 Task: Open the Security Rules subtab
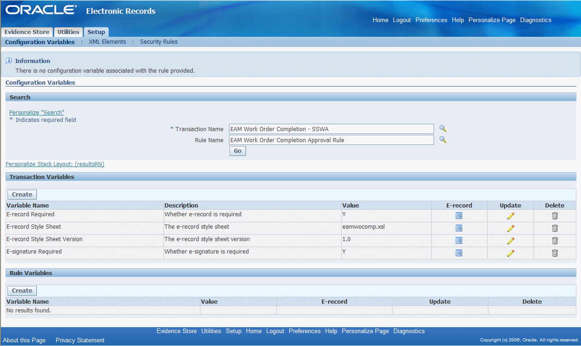pyautogui.click(x=159, y=42)
